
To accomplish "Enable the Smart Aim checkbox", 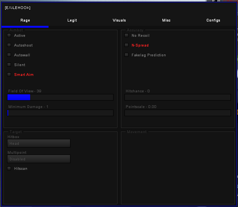I will [x=9, y=74].
